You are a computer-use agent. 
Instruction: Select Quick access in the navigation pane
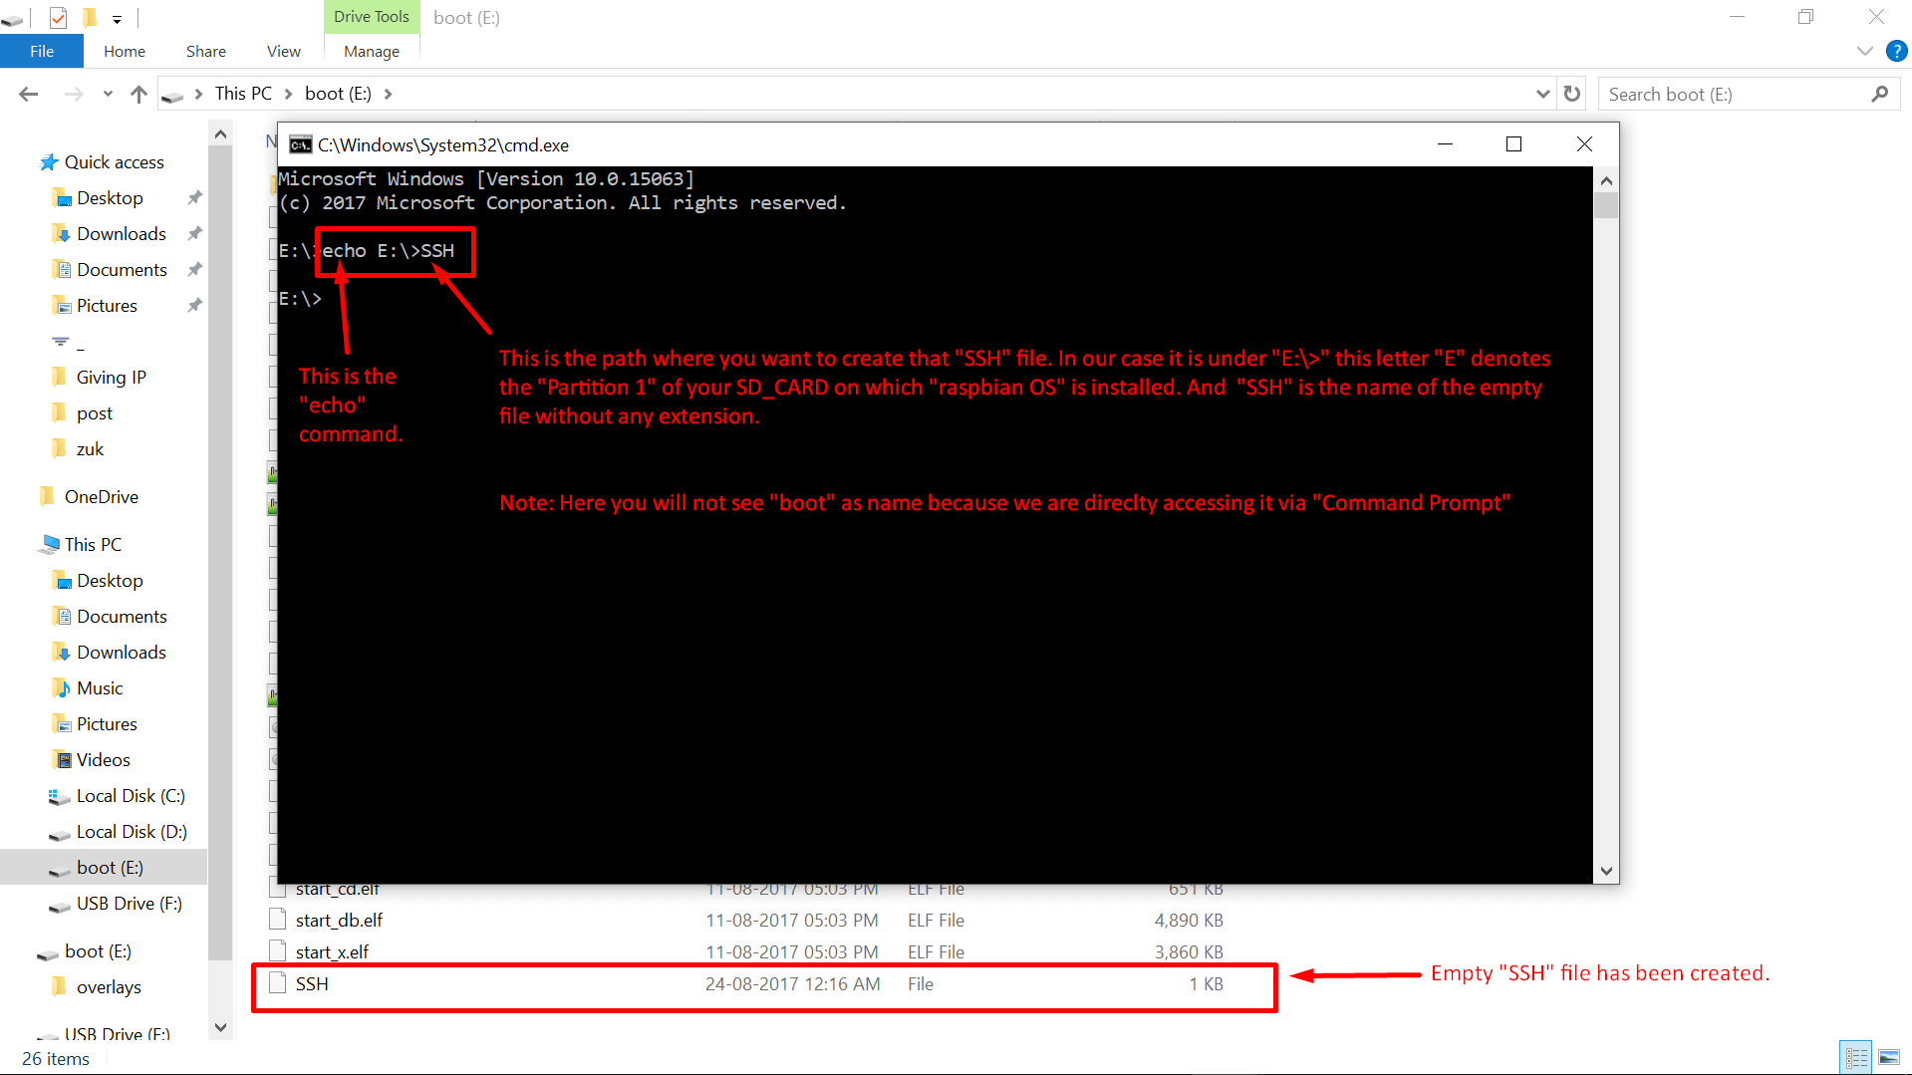[114, 162]
